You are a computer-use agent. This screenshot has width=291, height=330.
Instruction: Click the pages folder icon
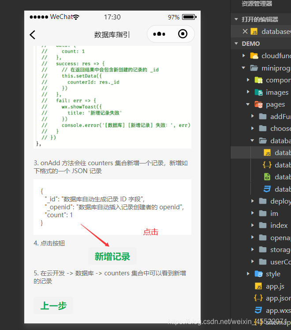click(258, 104)
